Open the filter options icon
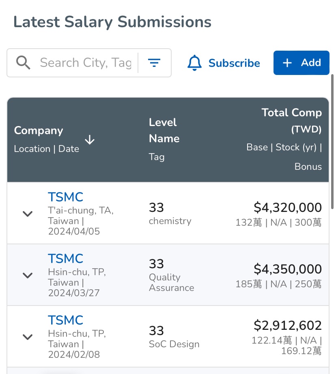Screen dimensions: 336x374 tap(154, 63)
